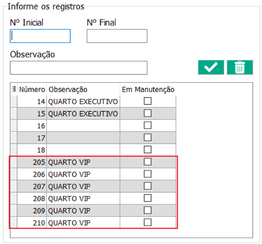
Task: Open the grid options icon beside Número
Action: coord(14,89)
